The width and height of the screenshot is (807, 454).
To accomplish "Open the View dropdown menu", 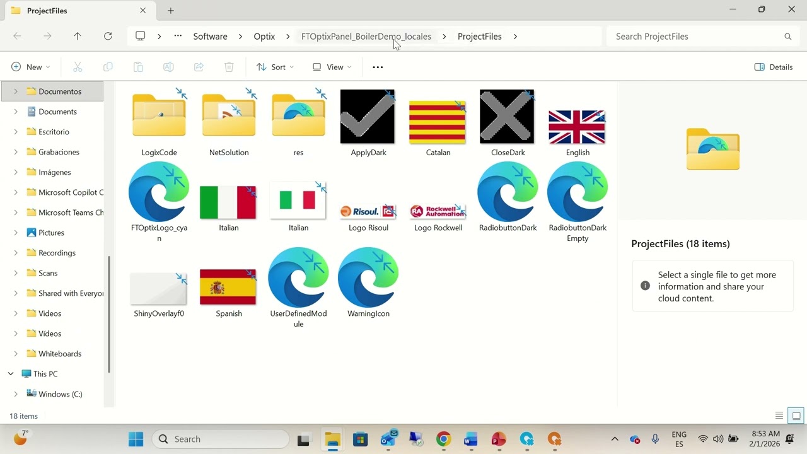I will 332,67.
